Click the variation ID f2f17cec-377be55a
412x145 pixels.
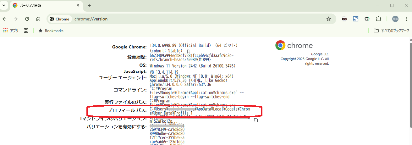coord(167,137)
